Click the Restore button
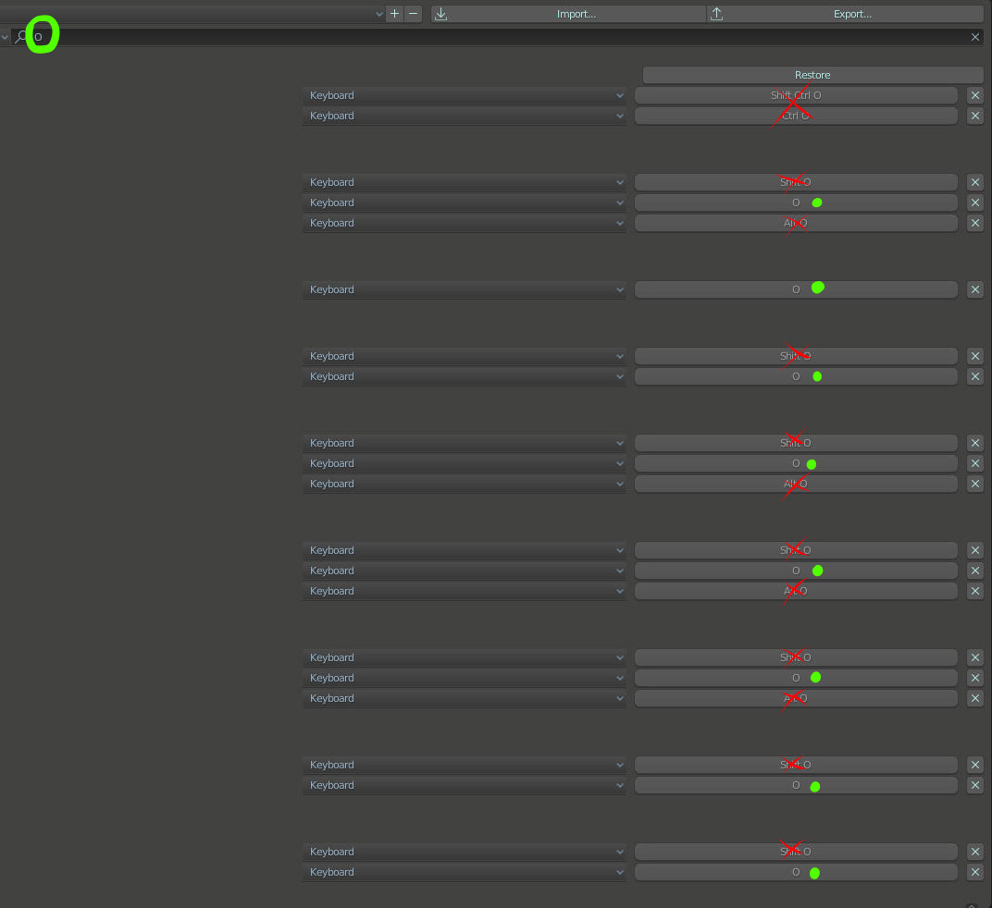 (x=812, y=75)
